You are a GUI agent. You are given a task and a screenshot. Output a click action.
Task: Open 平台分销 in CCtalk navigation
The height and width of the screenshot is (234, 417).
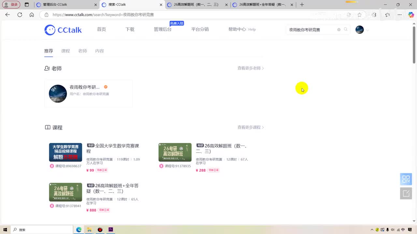pos(200,29)
